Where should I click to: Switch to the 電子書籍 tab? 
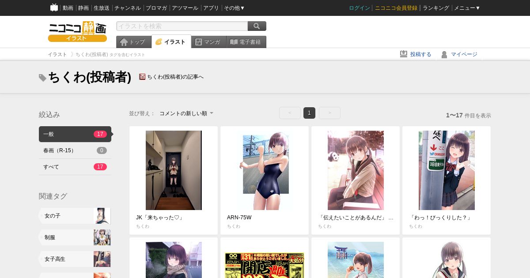click(246, 42)
